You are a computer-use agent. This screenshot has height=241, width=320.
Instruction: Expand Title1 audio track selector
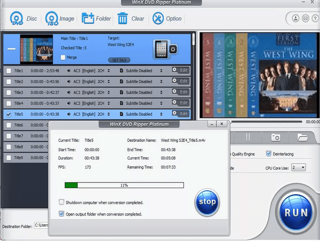pyautogui.click(x=109, y=71)
